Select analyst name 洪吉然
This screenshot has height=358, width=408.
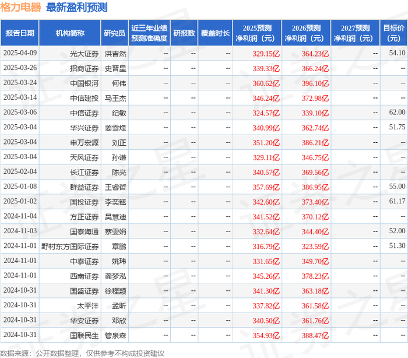pyautogui.click(x=115, y=54)
